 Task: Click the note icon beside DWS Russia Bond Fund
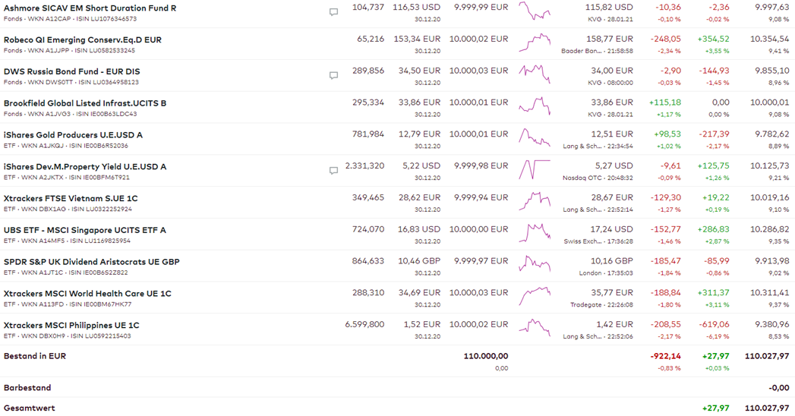(333, 76)
